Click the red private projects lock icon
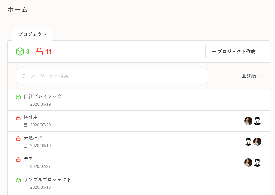Viewport: 275px width, 195px height. pos(39,52)
